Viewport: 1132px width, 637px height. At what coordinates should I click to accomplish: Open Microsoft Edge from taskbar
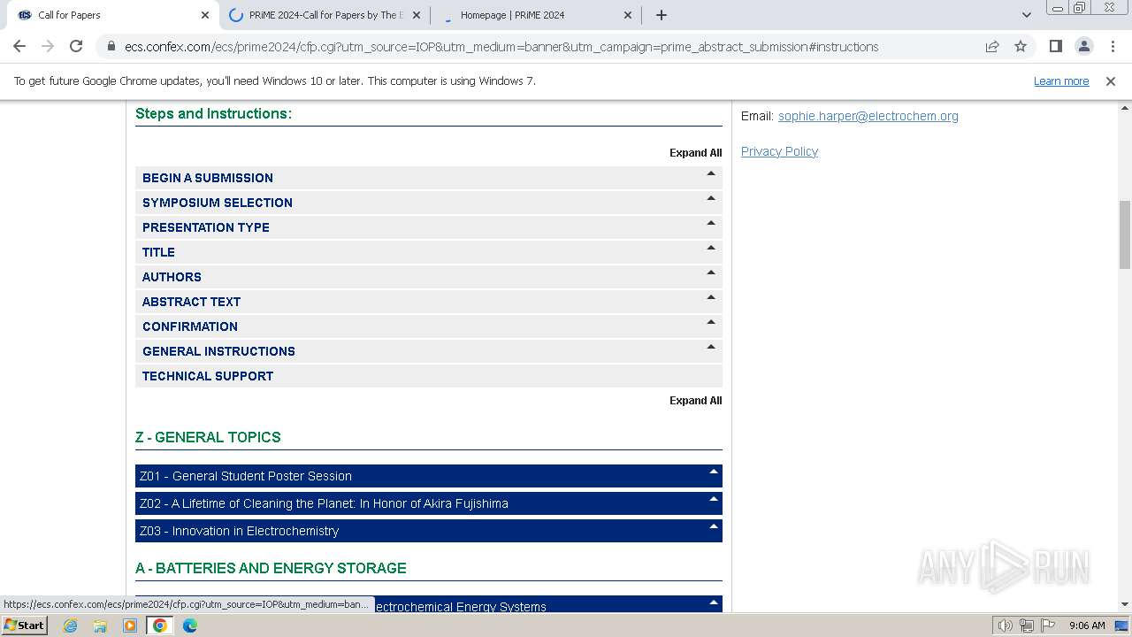pos(190,625)
